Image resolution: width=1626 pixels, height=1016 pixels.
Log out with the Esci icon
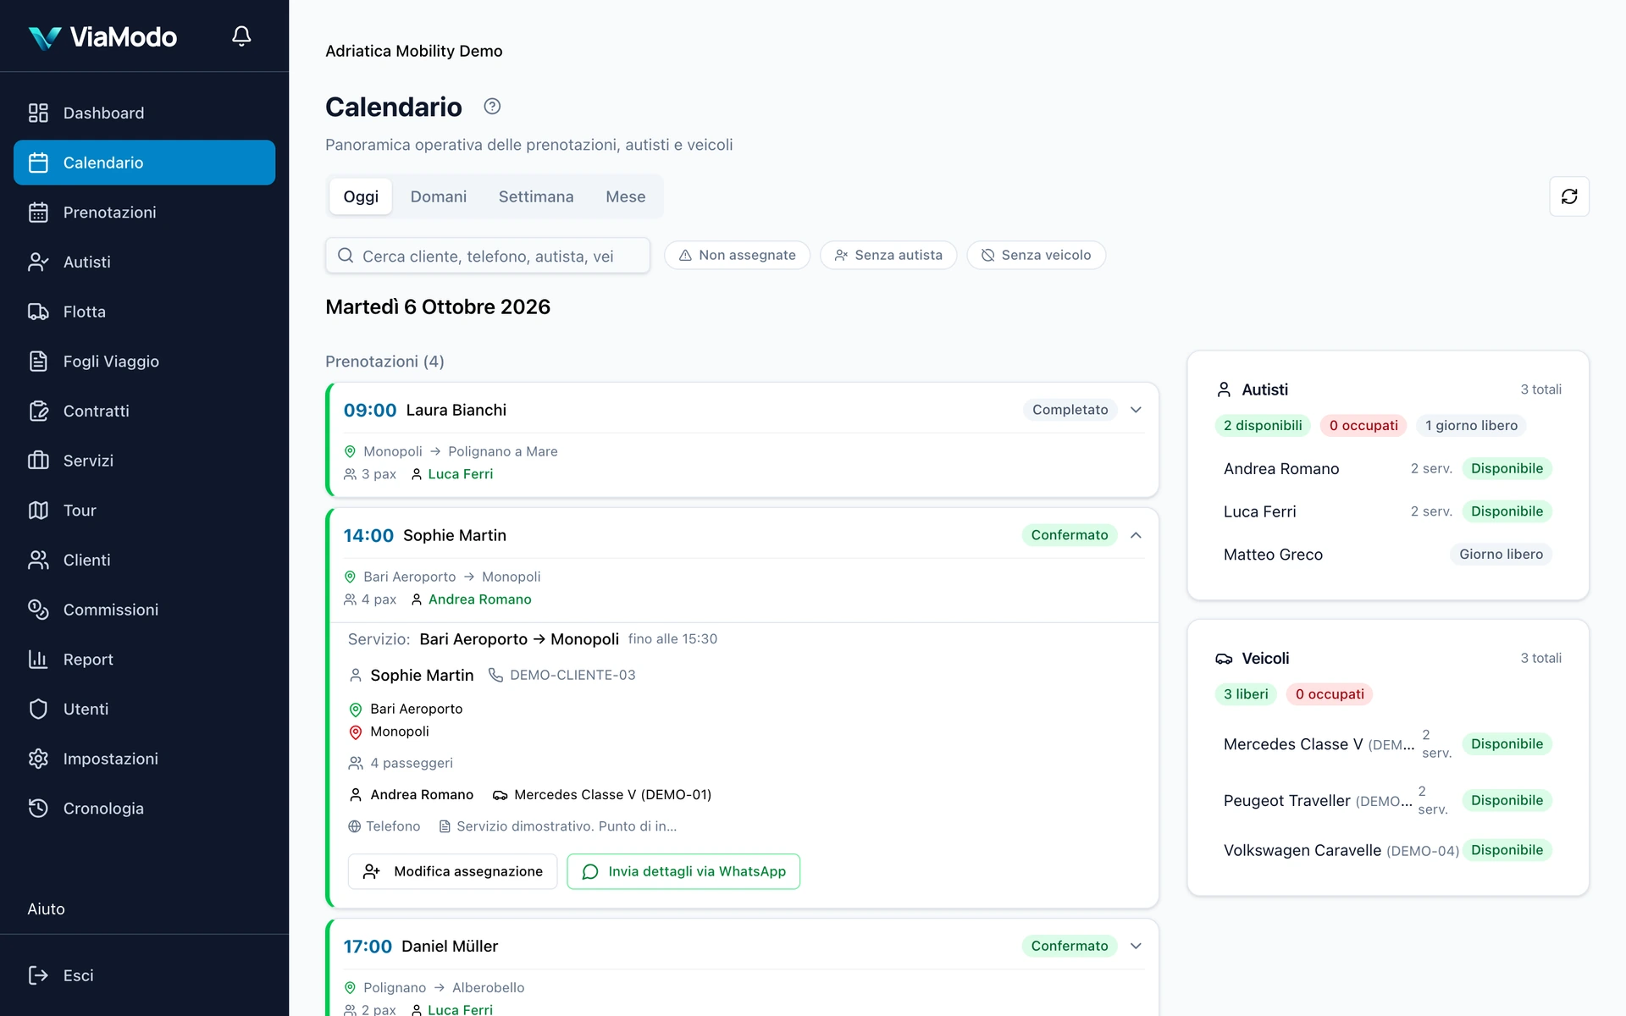pyautogui.click(x=38, y=975)
